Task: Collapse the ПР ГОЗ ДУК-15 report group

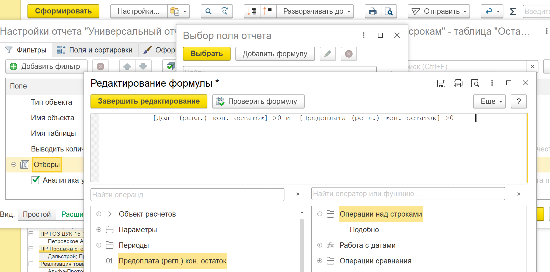Action: click(x=31, y=234)
